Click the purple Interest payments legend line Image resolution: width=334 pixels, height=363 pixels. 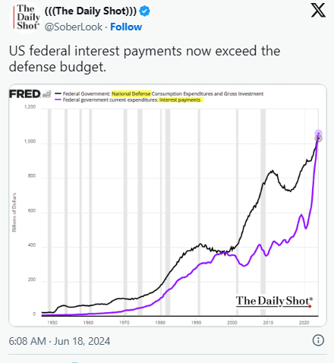[58, 99]
